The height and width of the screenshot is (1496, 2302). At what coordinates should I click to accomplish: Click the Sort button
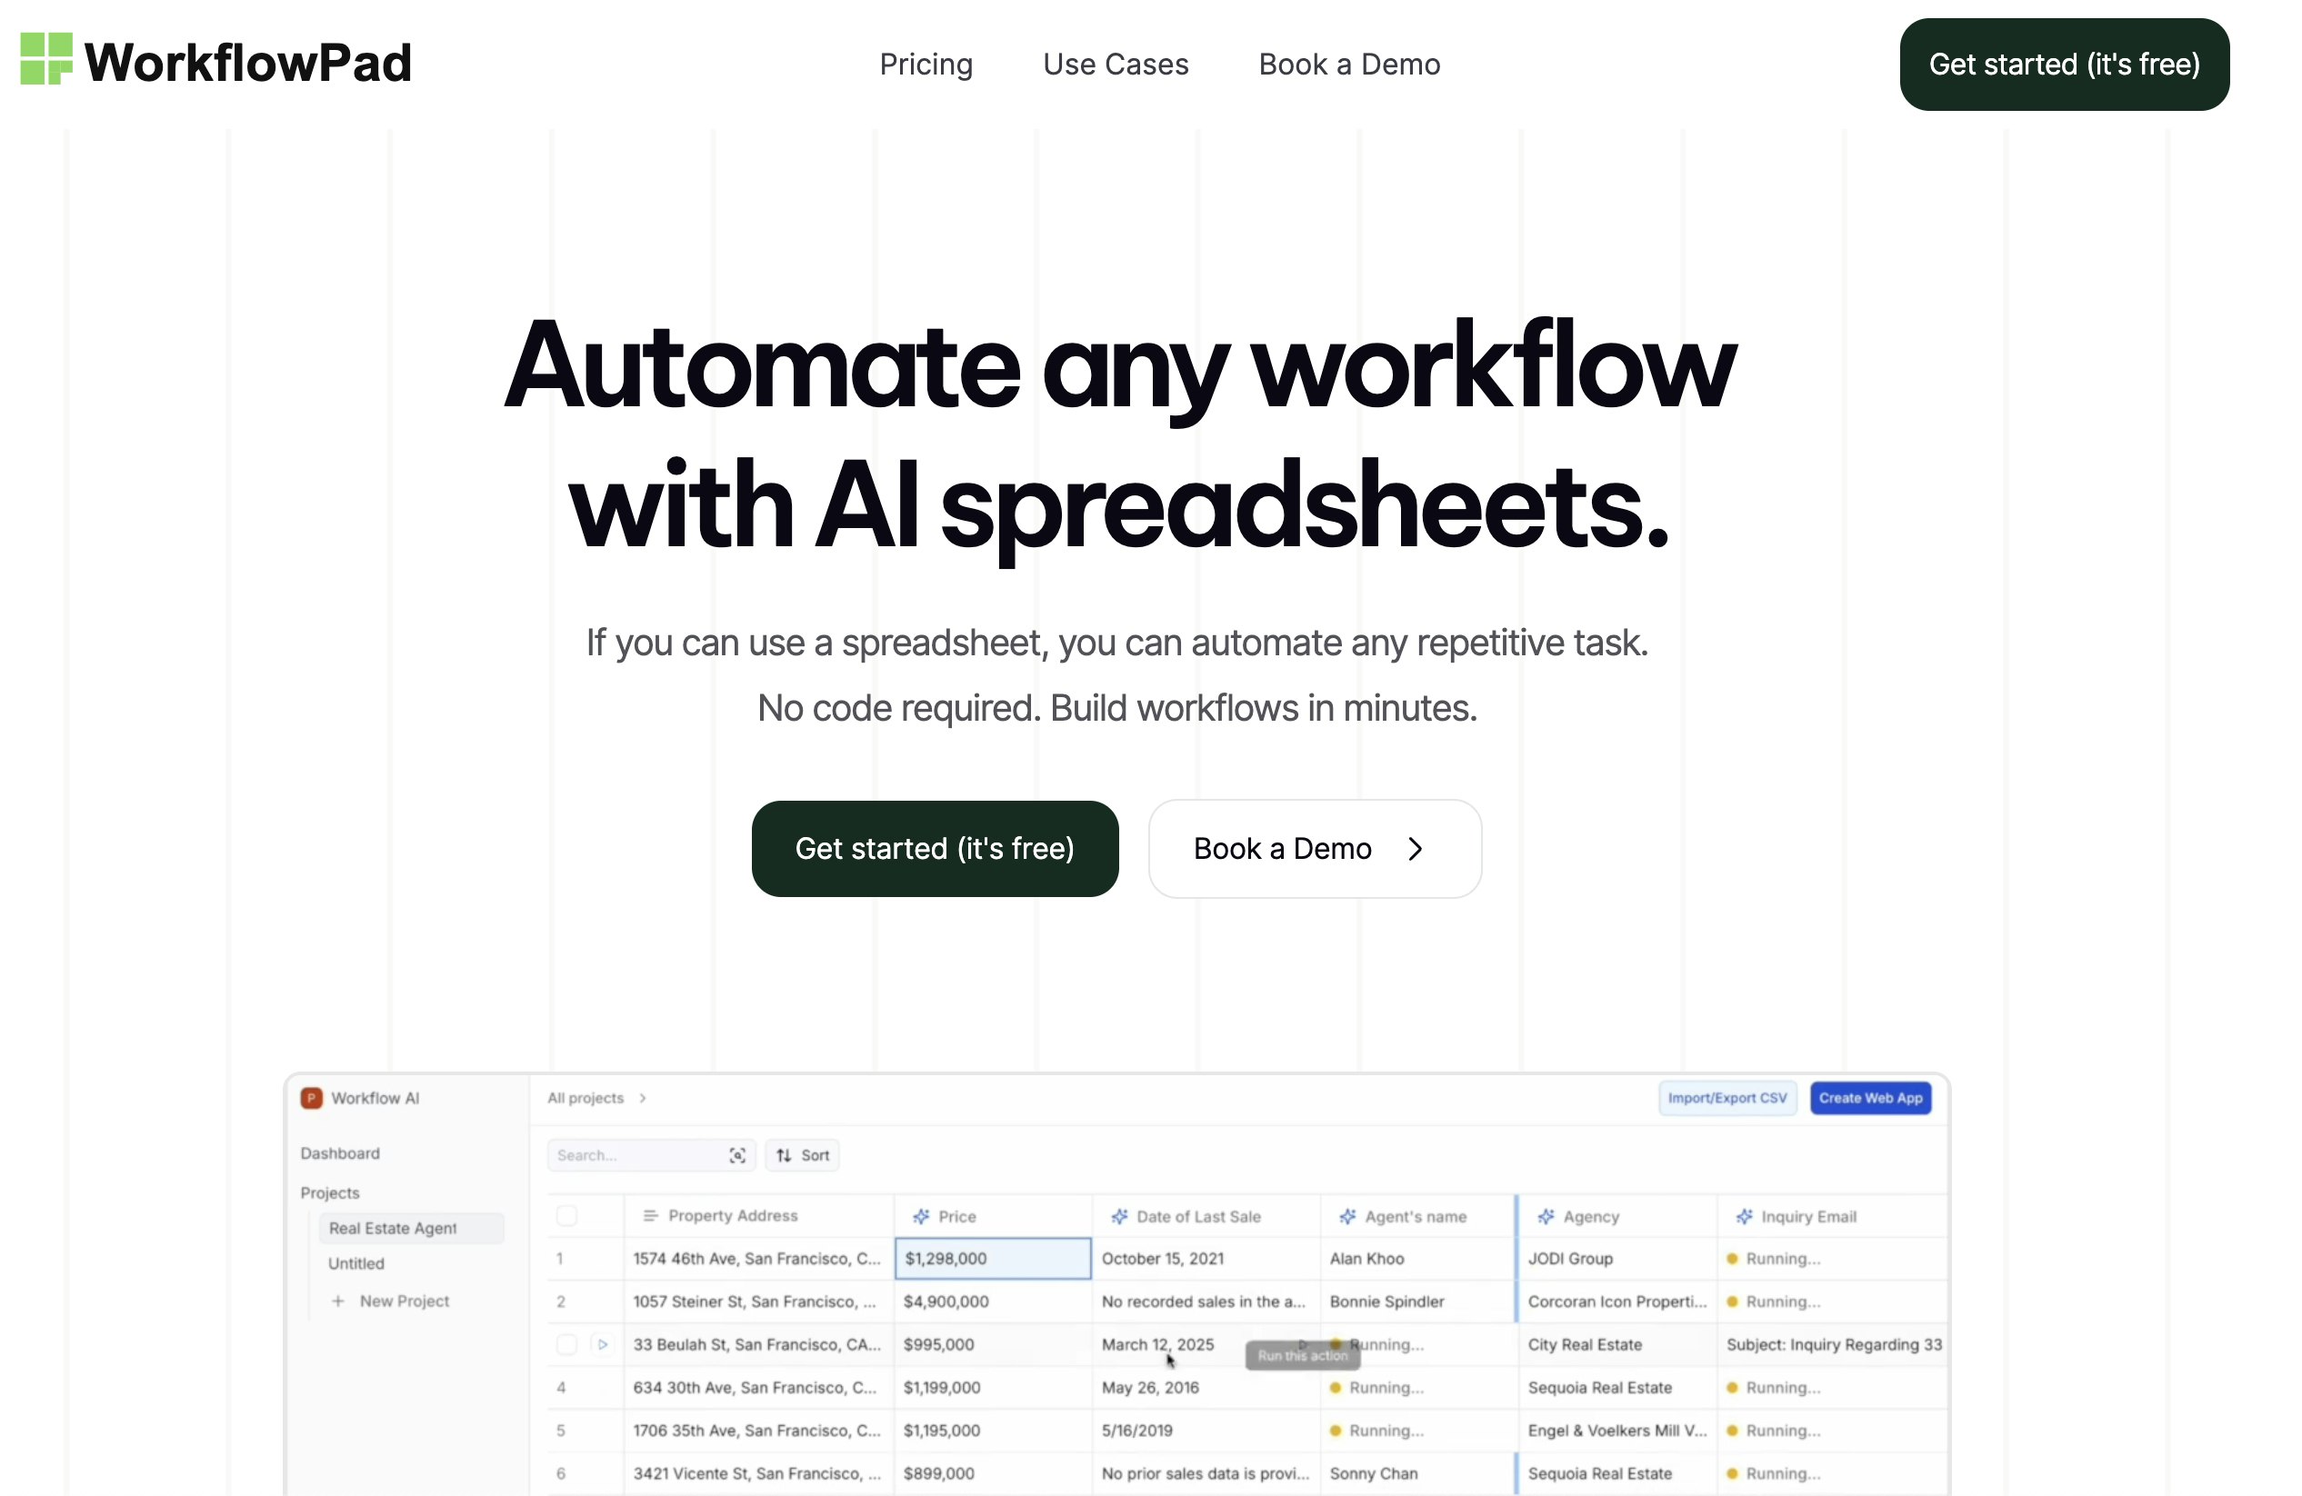coord(802,1154)
